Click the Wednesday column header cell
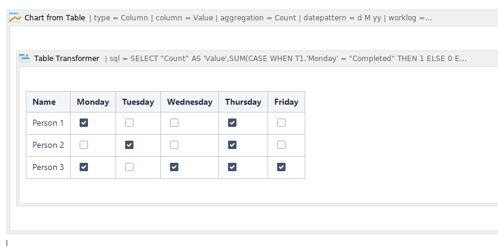This screenshot has height=246, width=498. point(190,102)
